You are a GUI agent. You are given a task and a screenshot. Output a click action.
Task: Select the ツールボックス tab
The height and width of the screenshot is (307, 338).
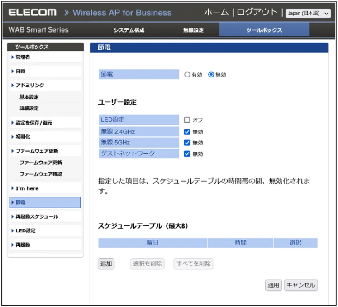click(264, 30)
